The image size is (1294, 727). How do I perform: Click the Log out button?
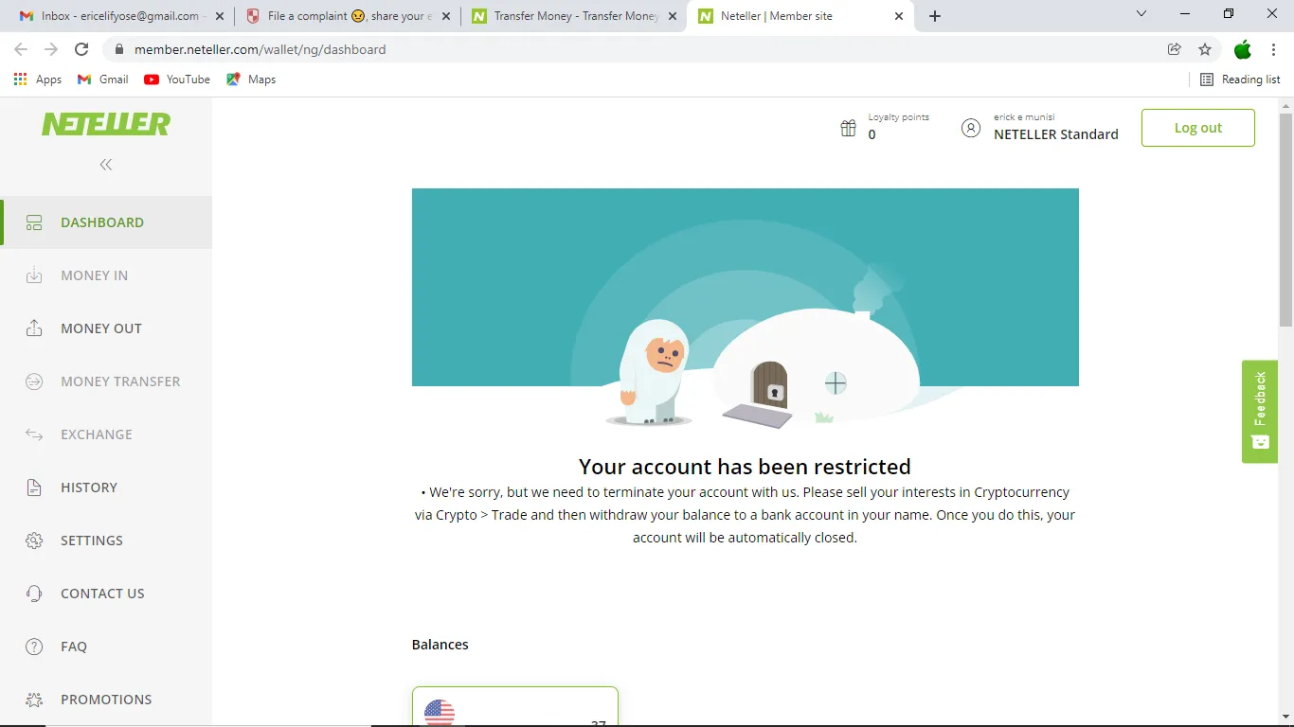click(1198, 128)
